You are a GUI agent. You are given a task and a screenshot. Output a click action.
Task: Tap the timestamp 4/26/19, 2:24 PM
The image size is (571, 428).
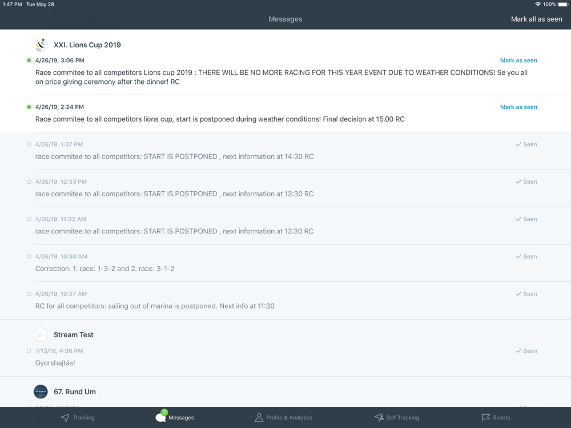click(59, 107)
